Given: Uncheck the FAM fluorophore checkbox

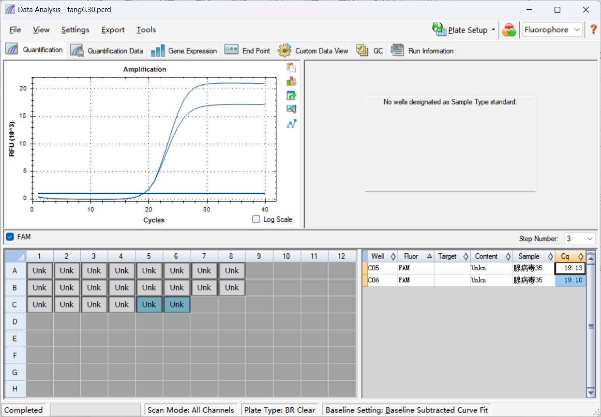Looking at the screenshot, I should (10, 237).
